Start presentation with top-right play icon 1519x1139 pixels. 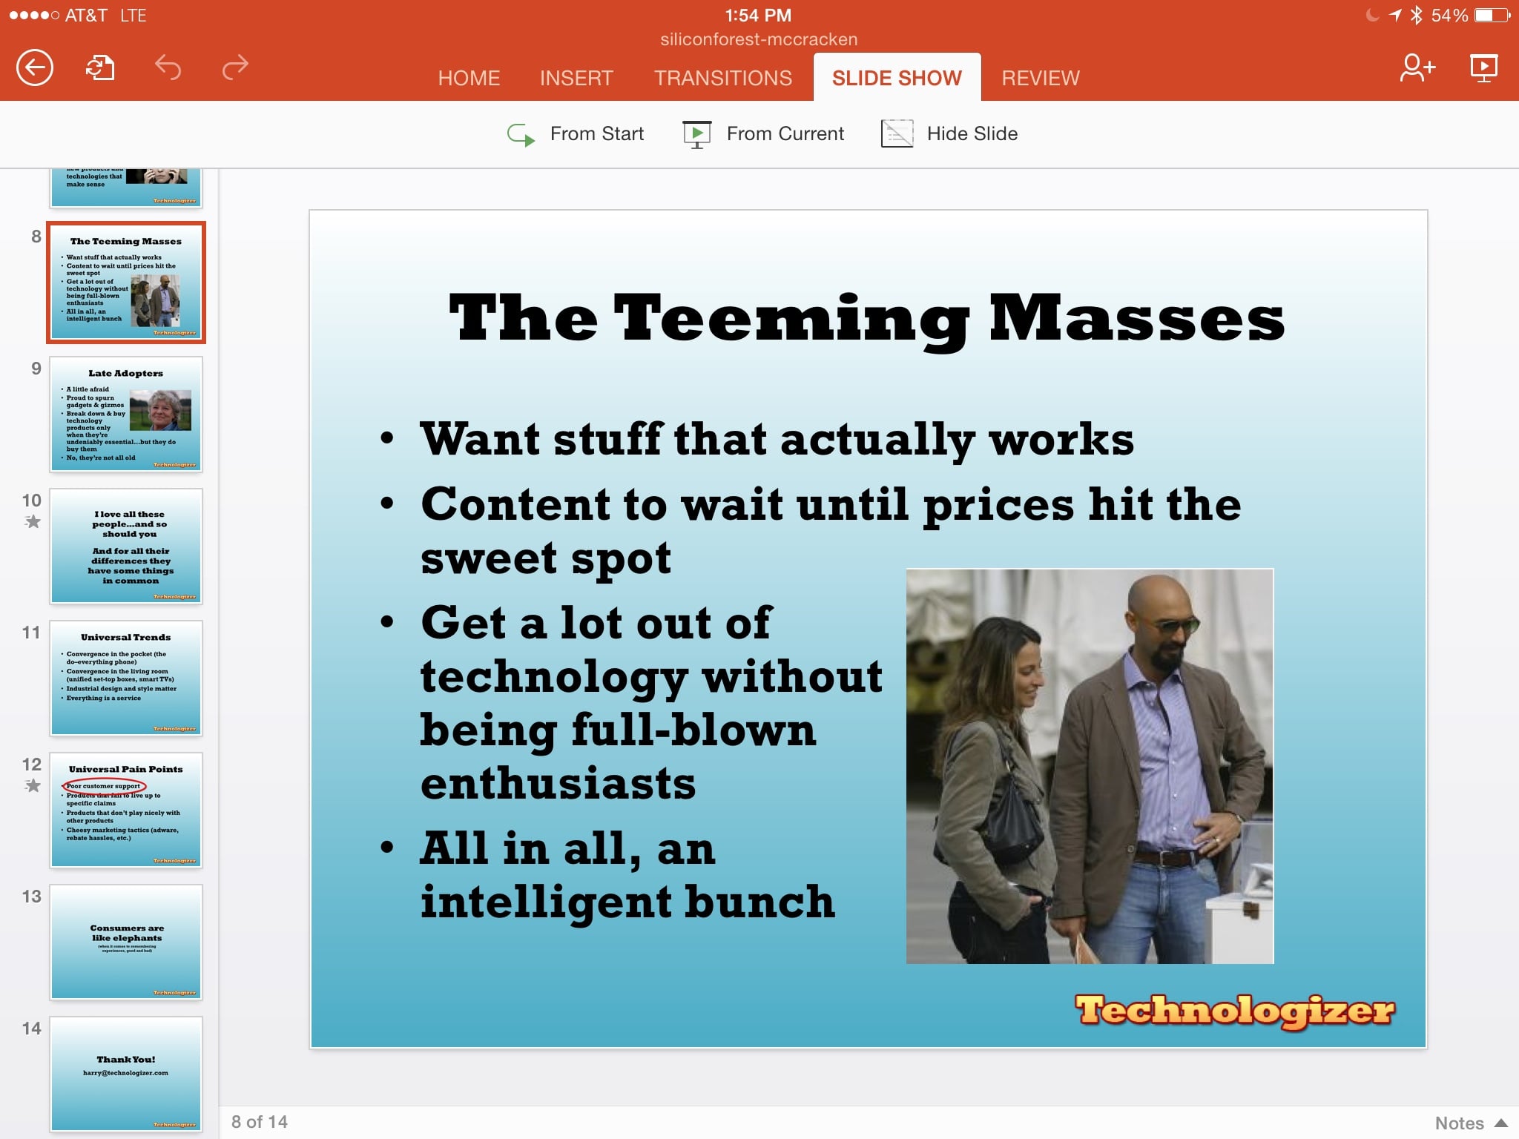click(x=1483, y=68)
